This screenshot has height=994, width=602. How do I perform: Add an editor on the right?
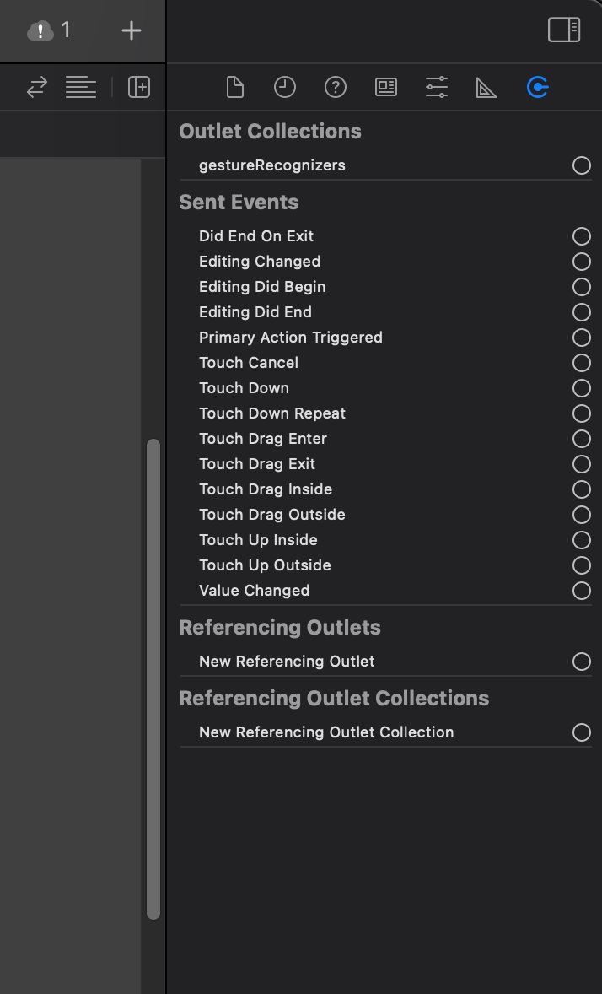click(x=139, y=87)
